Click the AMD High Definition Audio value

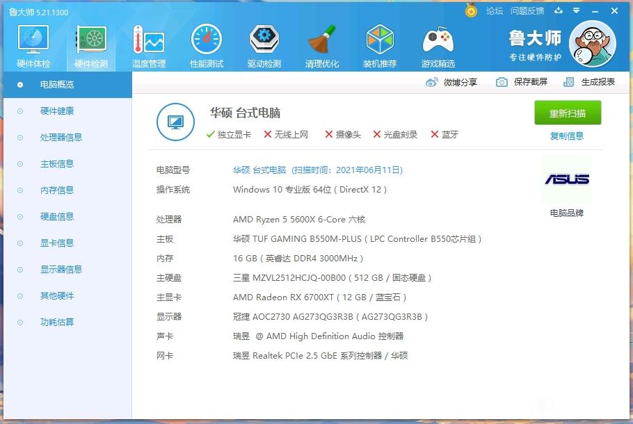point(318,336)
